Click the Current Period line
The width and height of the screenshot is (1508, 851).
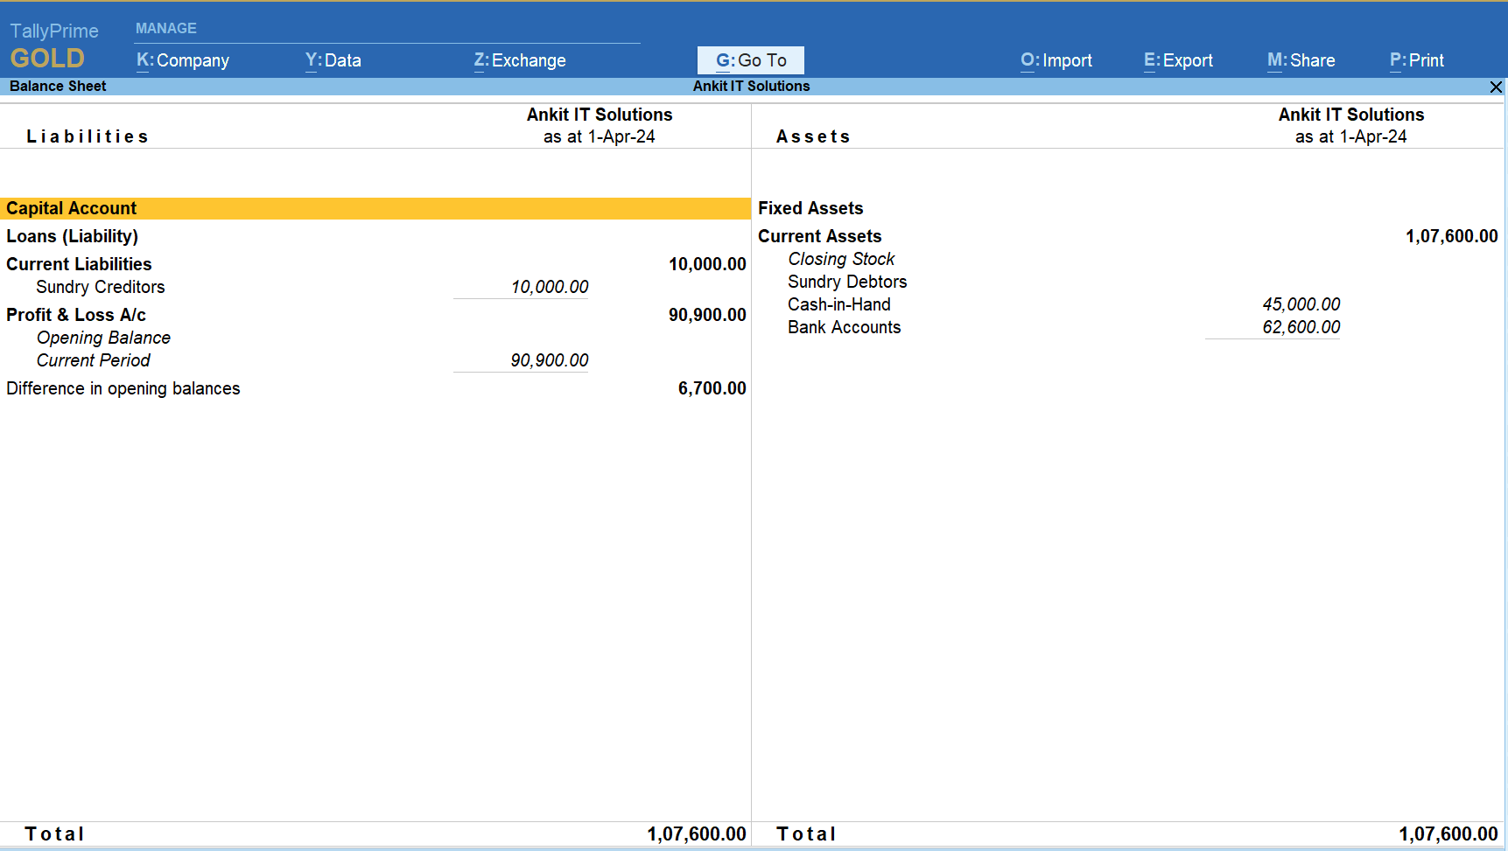click(93, 360)
